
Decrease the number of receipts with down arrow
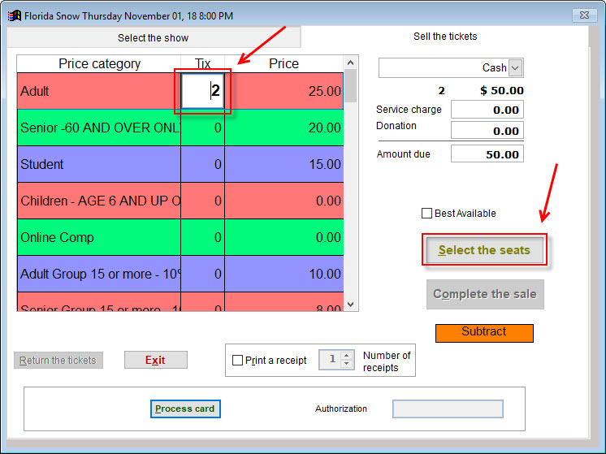[x=347, y=364]
